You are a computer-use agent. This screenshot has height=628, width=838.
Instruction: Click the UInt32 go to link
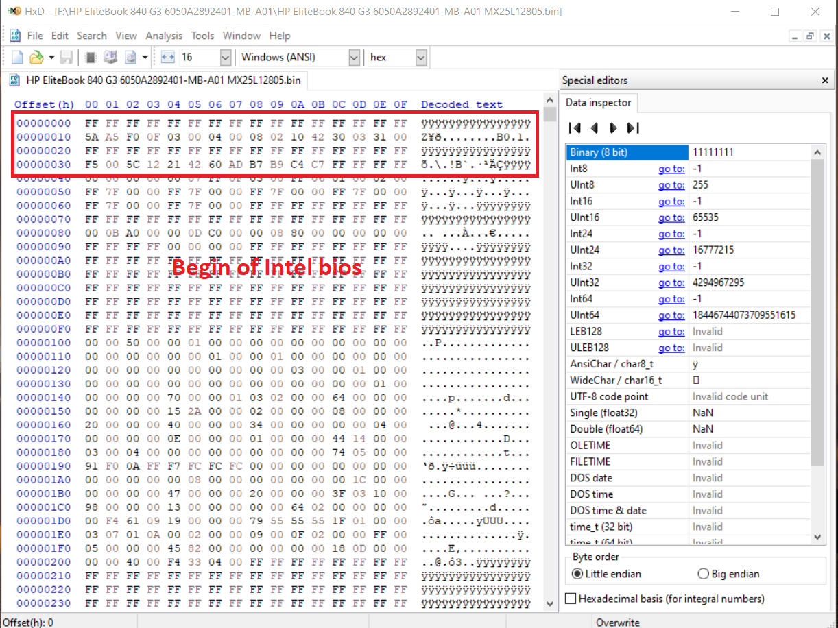pyautogui.click(x=671, y=282)
